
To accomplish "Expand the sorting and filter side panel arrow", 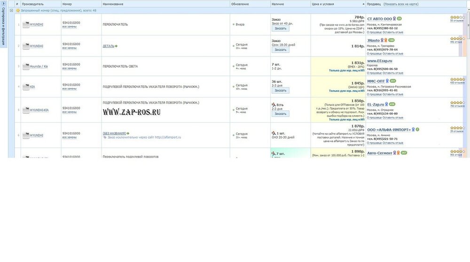I will point(3,4).
